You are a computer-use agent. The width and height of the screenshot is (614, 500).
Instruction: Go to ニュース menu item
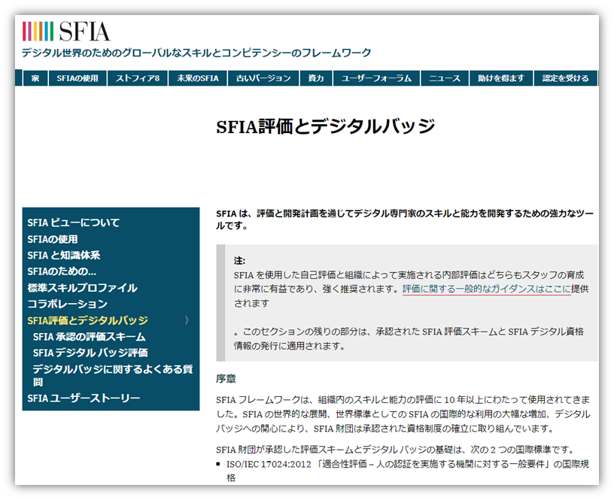tap(445, 78)
